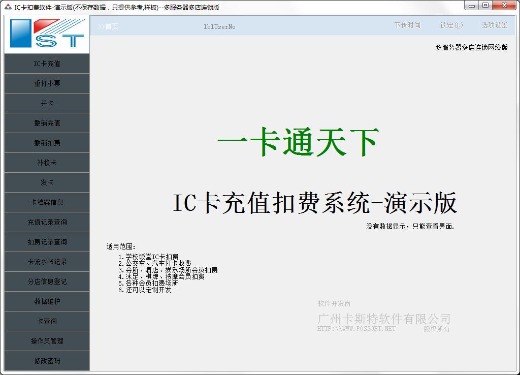
Task: Open 操作员管理 operator management
Action: point(47,341)
